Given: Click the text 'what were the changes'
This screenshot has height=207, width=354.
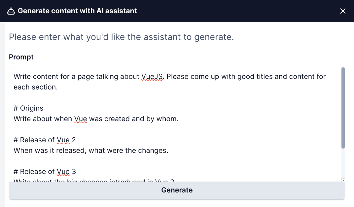Looking at the screenshot, I should (x=128, y=150).
